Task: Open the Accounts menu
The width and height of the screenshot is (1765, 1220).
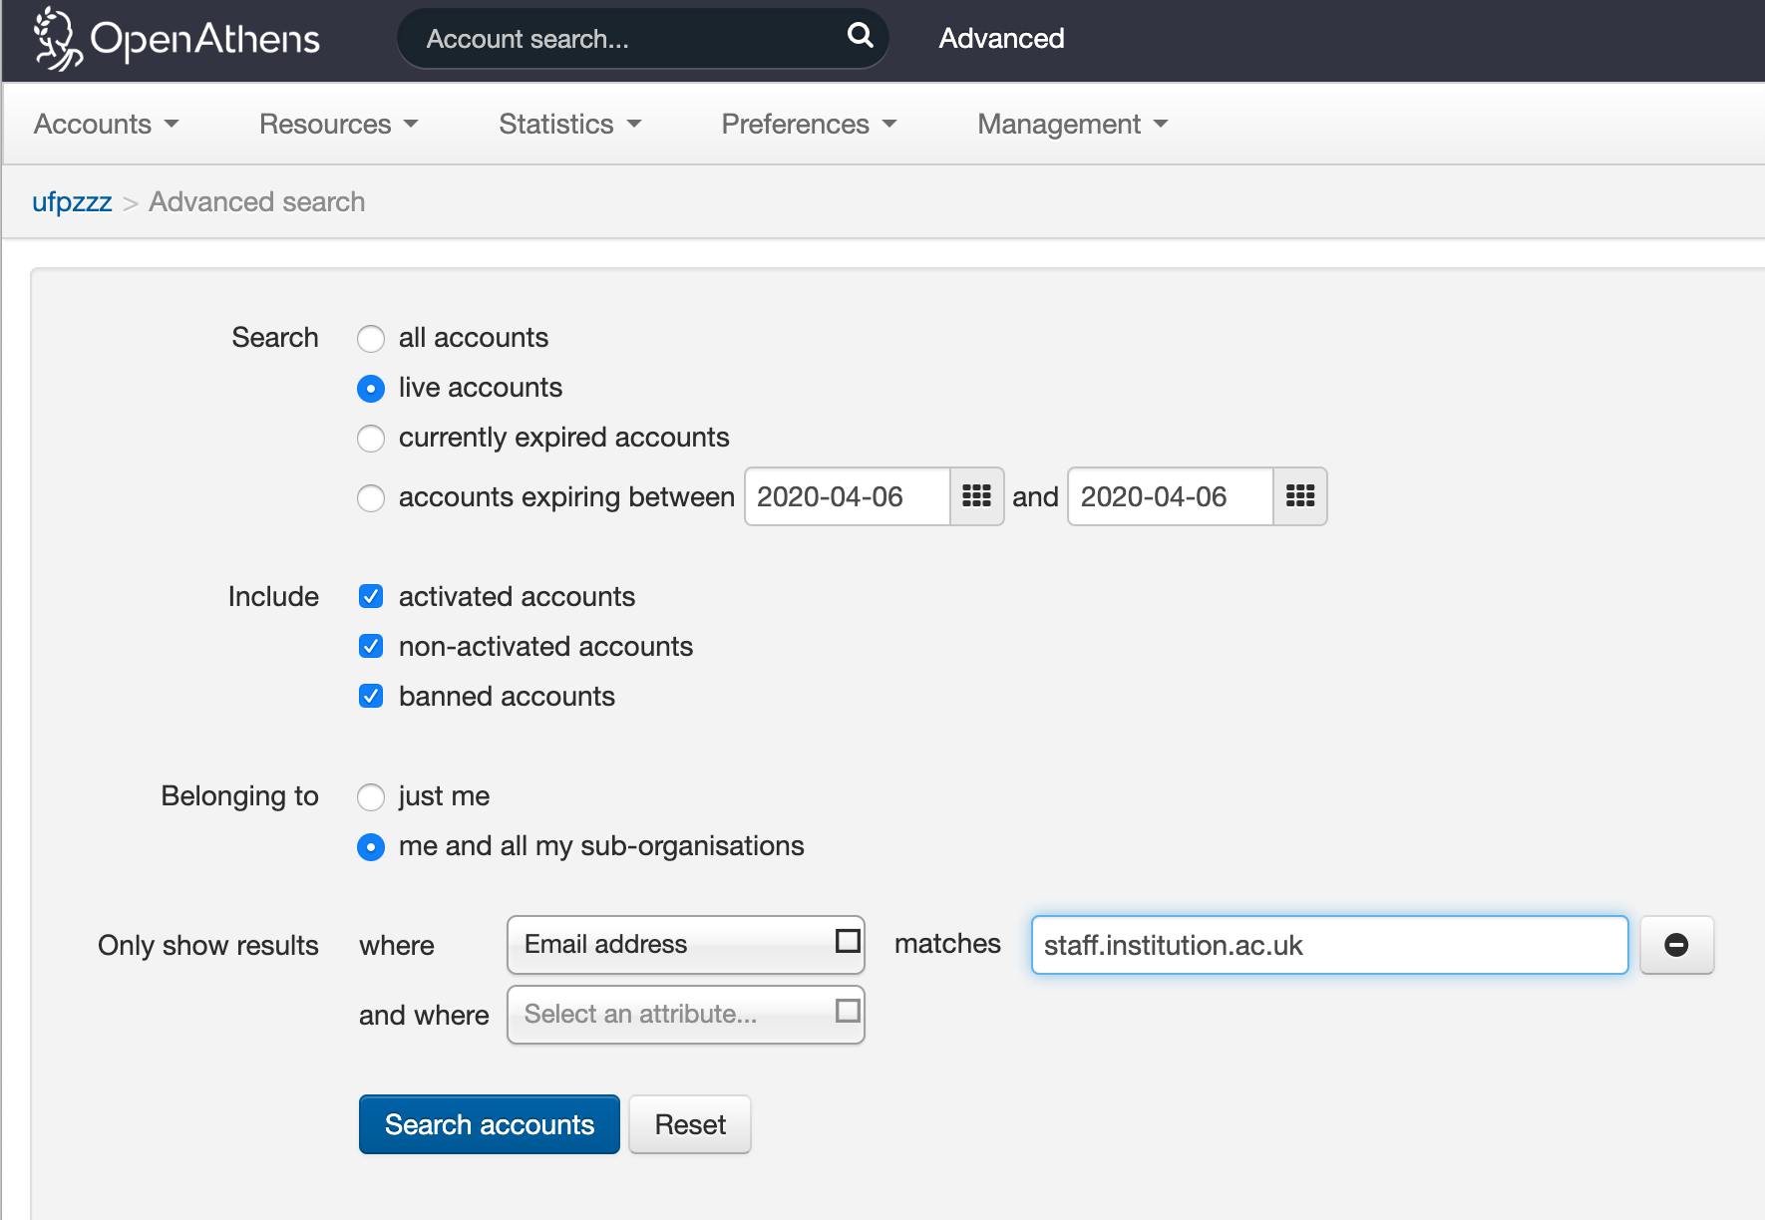Action: click(107, 124)
